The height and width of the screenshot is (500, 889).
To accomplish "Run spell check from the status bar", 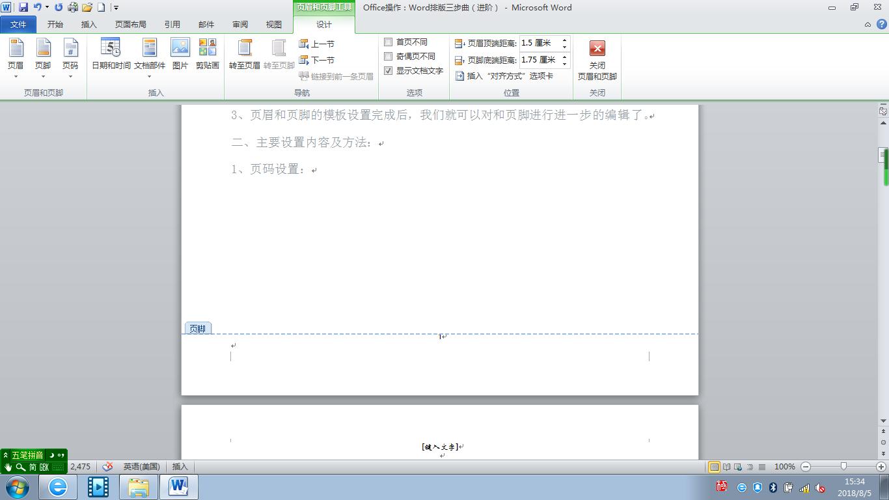I will pos(108,466).
